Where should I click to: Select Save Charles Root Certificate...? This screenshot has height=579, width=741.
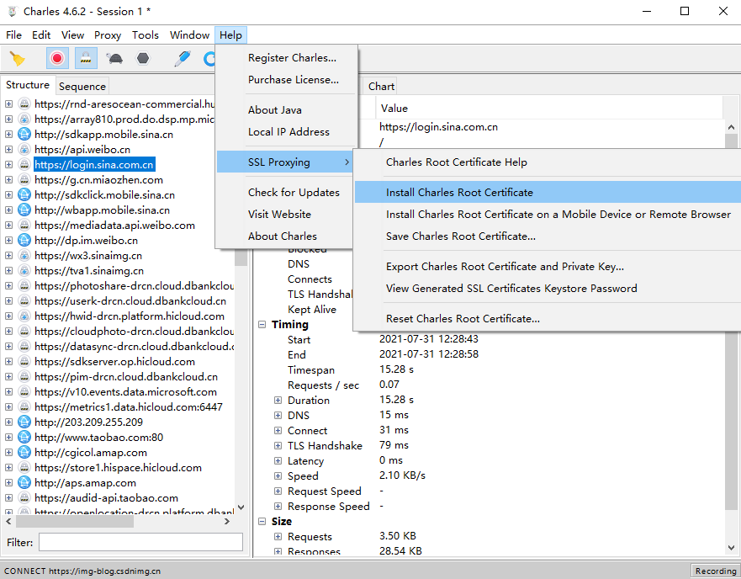[548, 236]
